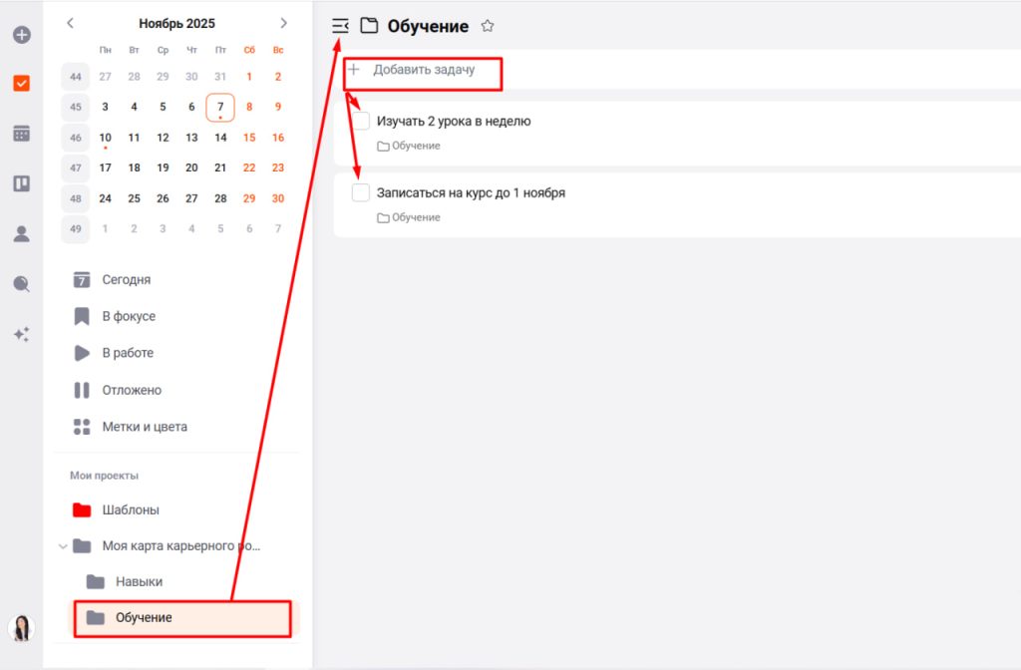Screen dimensions: 1021x670
Task: Click the search magnifier icon in rail
Action: coord(21,284)
